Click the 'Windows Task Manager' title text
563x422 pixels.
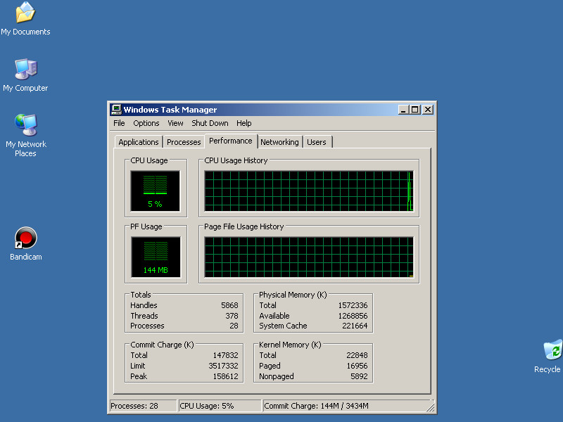170,110
